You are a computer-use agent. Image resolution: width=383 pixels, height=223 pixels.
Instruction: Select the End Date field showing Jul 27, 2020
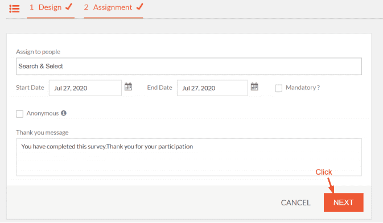click(x=212, y=88)
